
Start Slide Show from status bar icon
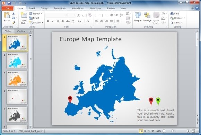153,131
